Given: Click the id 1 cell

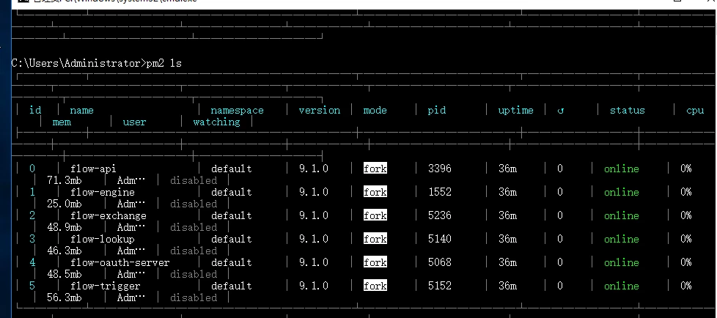Looking at the screenshot, I should [x=32, y=192].
